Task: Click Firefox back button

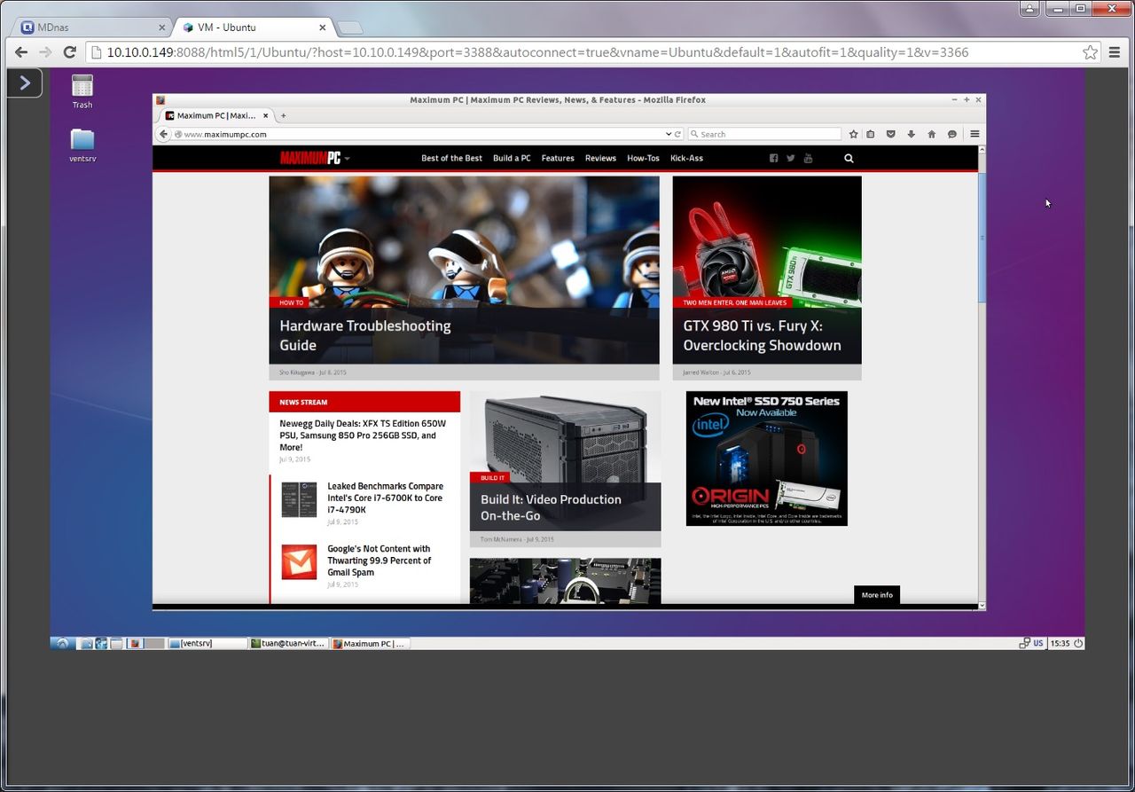Action: (x=163, y=134)
